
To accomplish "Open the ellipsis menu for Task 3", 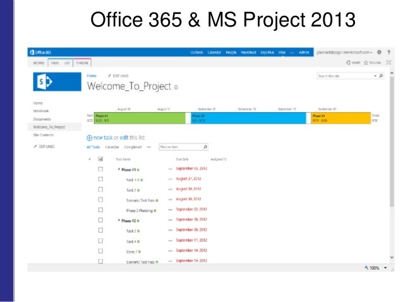I will pyautogui.click(x=170, y=230).
